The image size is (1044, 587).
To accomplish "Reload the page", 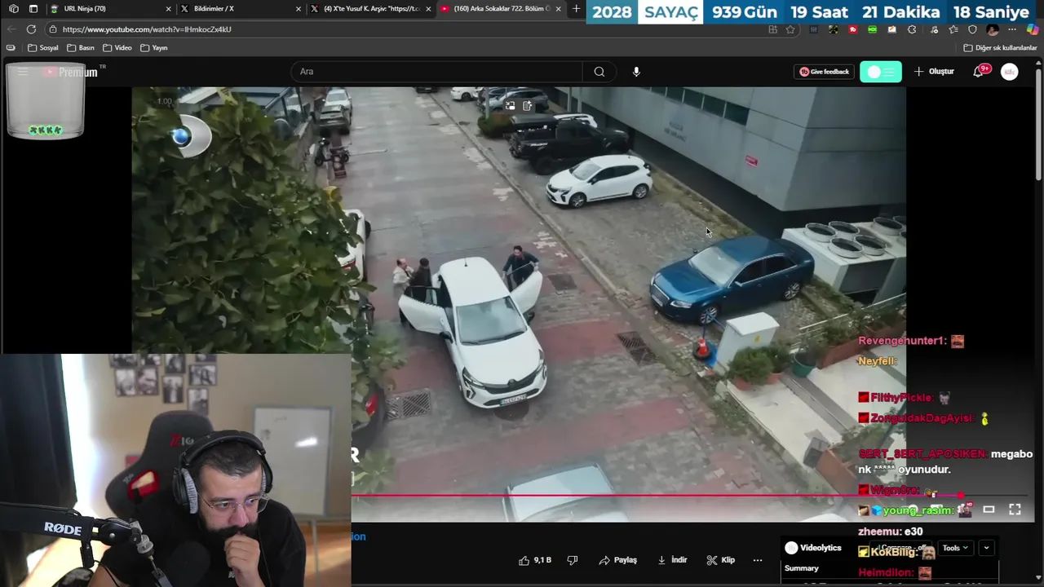I will click(31, 29).
